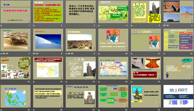Click the animation star icon under slide 16
194x111 pixels.
(99, 82)
